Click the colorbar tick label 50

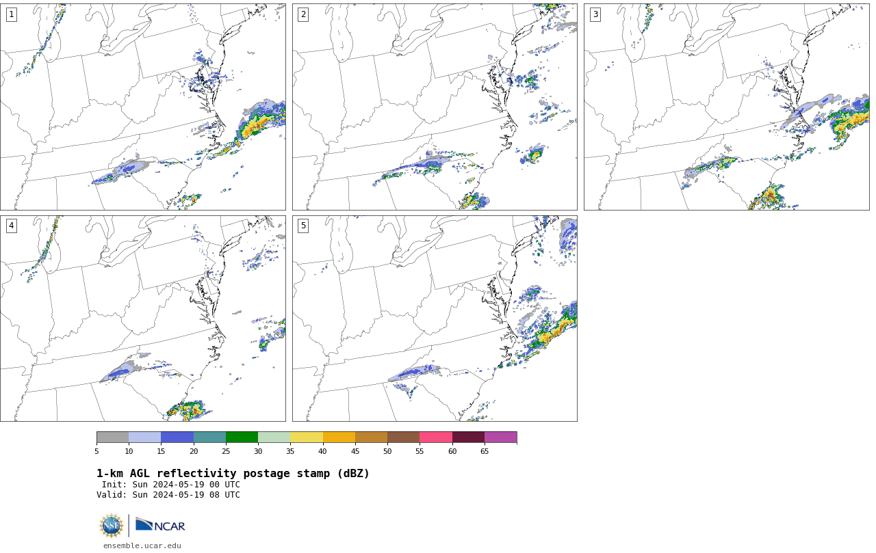point(387,451)
